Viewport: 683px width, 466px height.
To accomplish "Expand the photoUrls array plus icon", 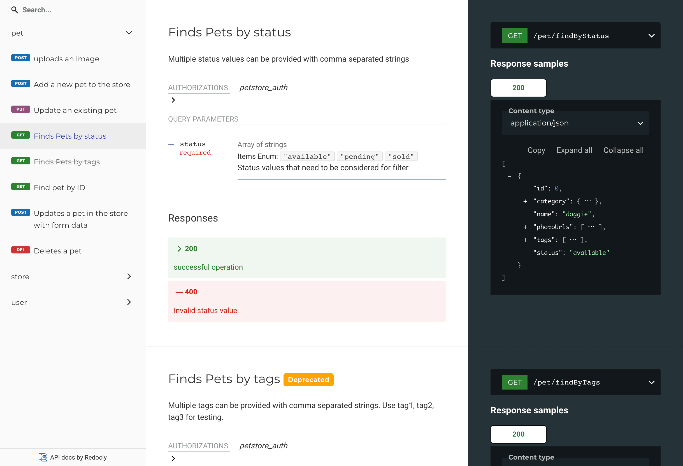I will click(525, 227).
